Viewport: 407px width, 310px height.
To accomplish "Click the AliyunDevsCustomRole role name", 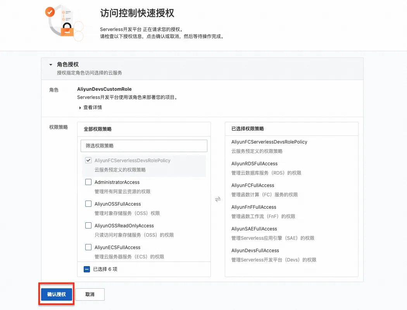I will coord(104,89).
